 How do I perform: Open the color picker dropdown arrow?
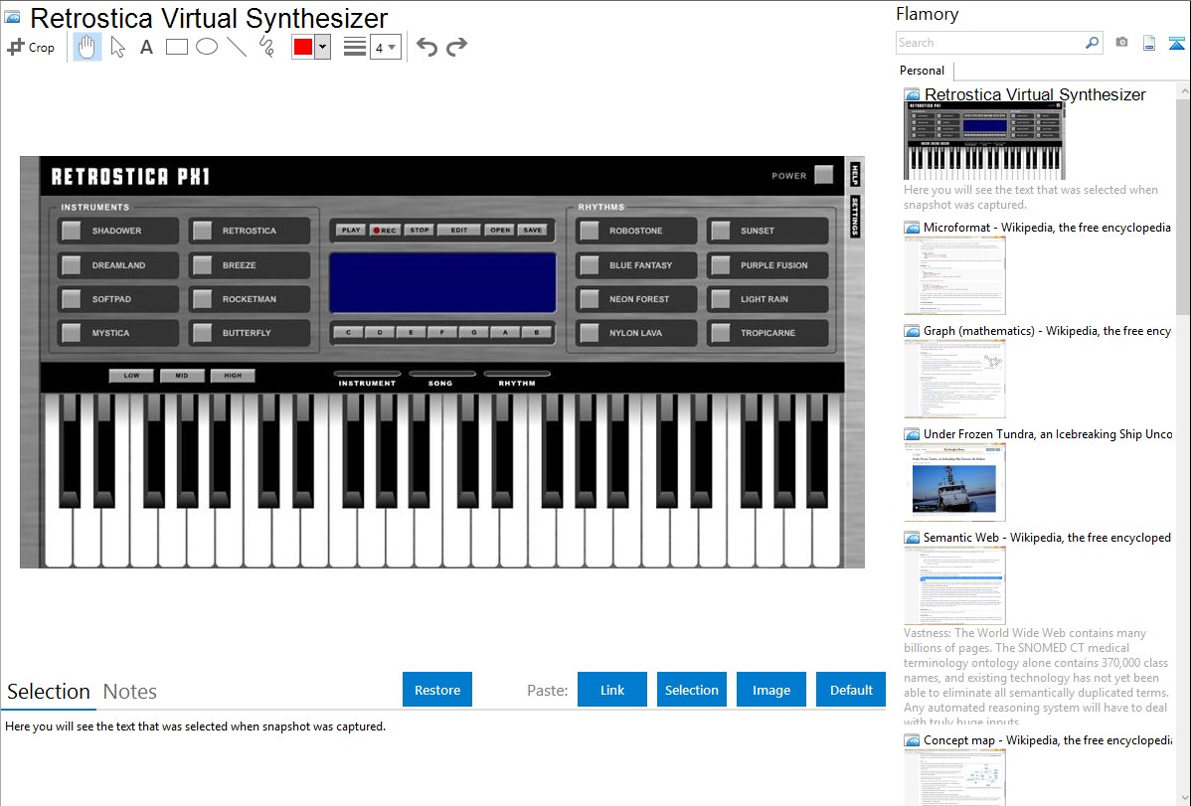[322, 47]
